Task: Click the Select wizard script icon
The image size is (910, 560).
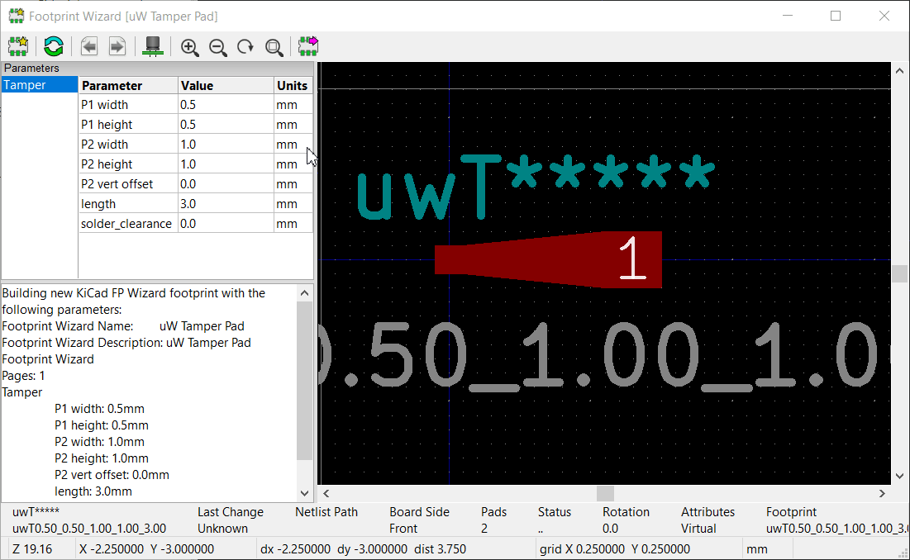Action: pos(18,47)
